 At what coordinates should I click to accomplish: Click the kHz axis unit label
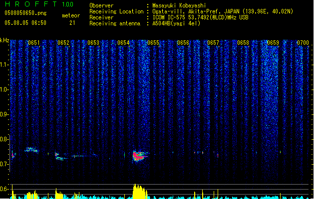pos(4,40)
